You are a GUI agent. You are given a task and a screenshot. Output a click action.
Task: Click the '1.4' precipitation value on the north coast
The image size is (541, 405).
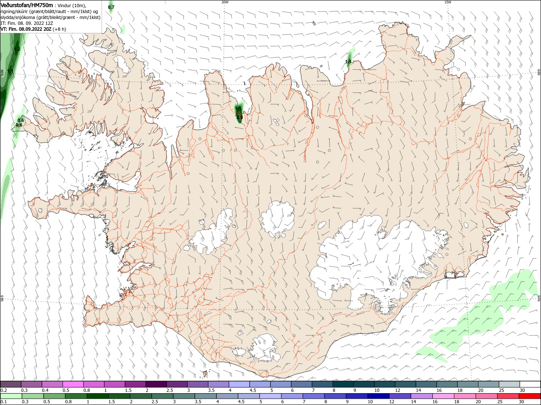tap(348, 62)
